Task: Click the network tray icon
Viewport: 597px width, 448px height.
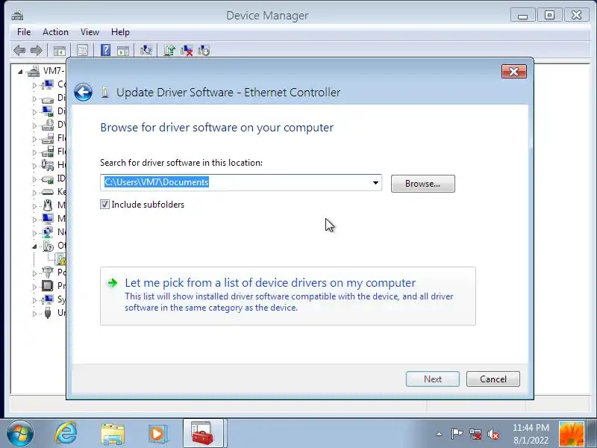Action: [475, 434]
